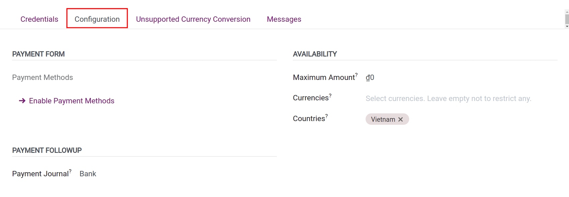
Task: Select the Unsupported Currency Conversion tab
Action: click(x=193, y=19)
